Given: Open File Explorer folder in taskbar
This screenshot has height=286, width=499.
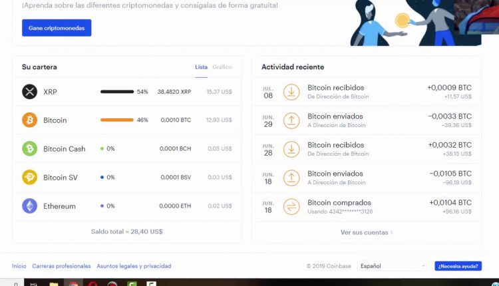Looking at the screenshot, I should 54,283.
